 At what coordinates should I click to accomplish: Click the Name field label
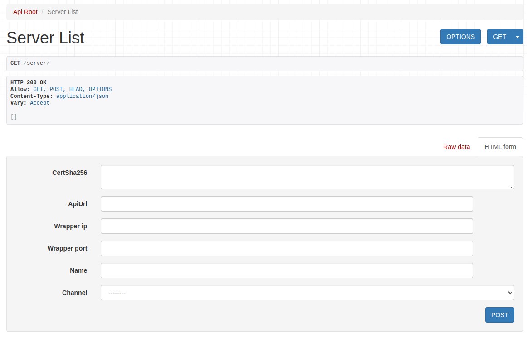78,270
